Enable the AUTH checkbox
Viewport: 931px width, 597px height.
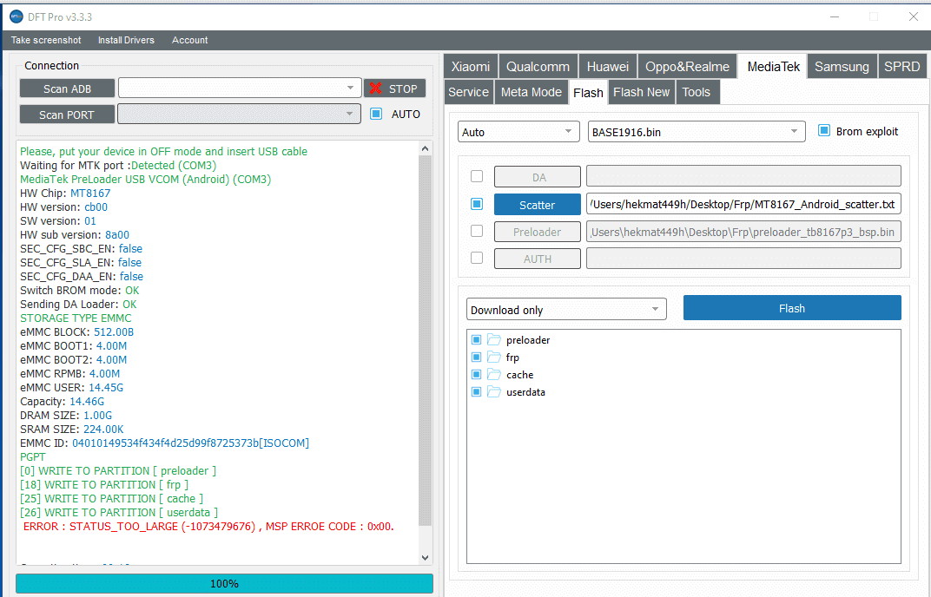coord(477,258)
